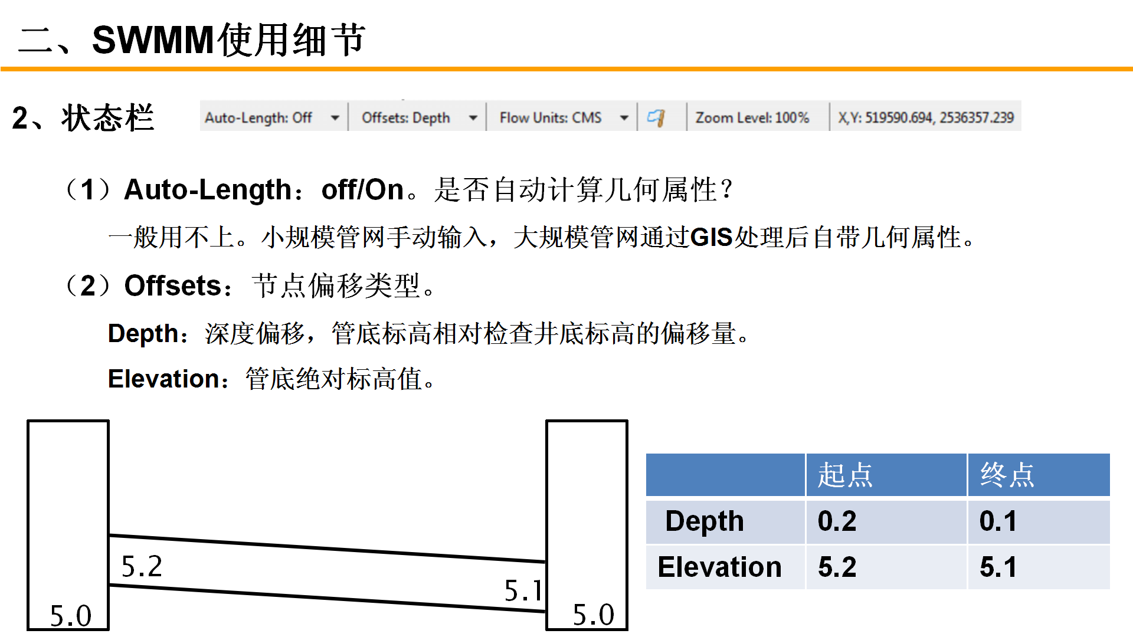Image resolution: width=1133 pixels, height=637 pixels.
Task: Click the Auto-Length: Off status label
Action: [258, 117]
